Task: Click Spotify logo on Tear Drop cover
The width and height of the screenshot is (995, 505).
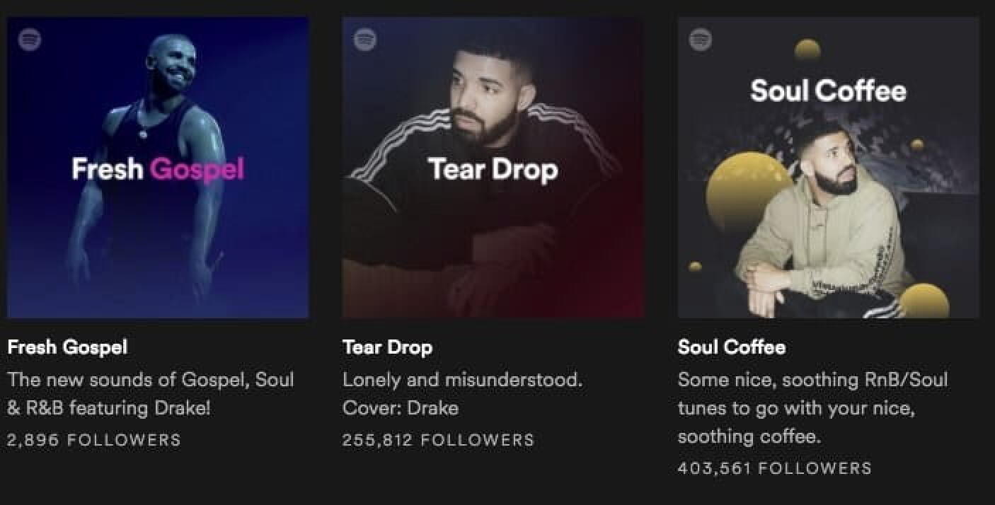Action: (x=365, y=40)
